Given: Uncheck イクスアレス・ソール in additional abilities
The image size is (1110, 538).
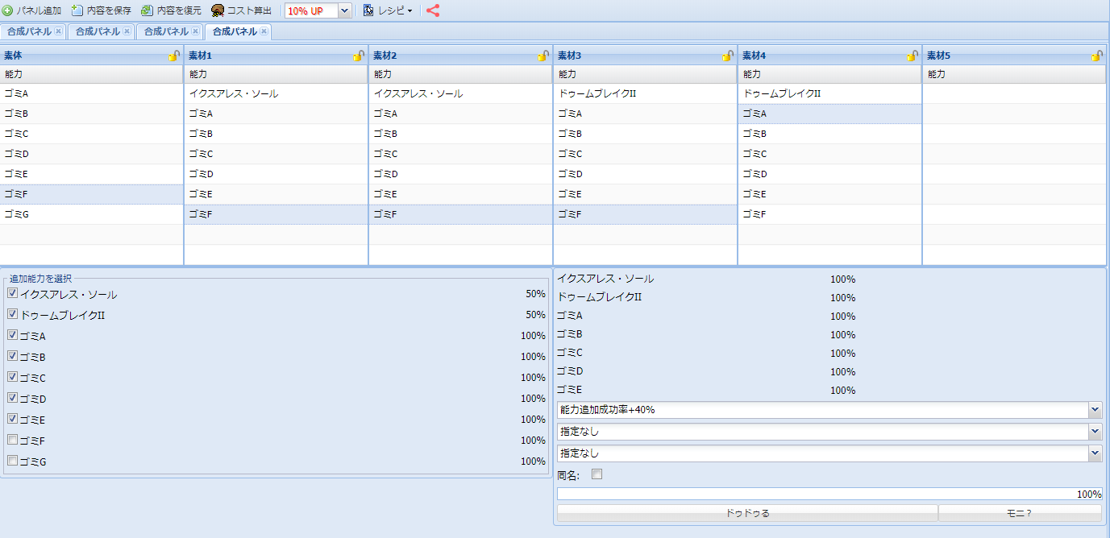Looking at the screenshot, I should (x=12, y=293).
